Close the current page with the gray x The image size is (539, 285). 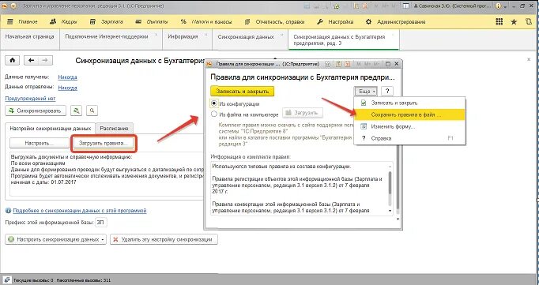coord(529,59)
